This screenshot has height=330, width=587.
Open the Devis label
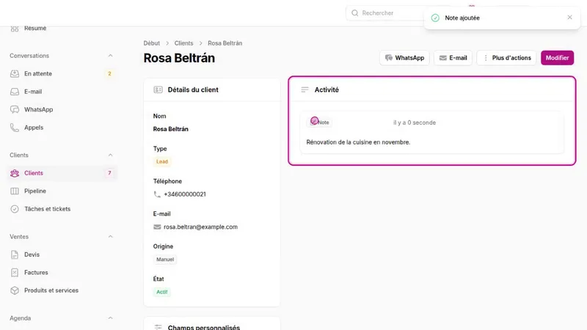pos(32,254)
